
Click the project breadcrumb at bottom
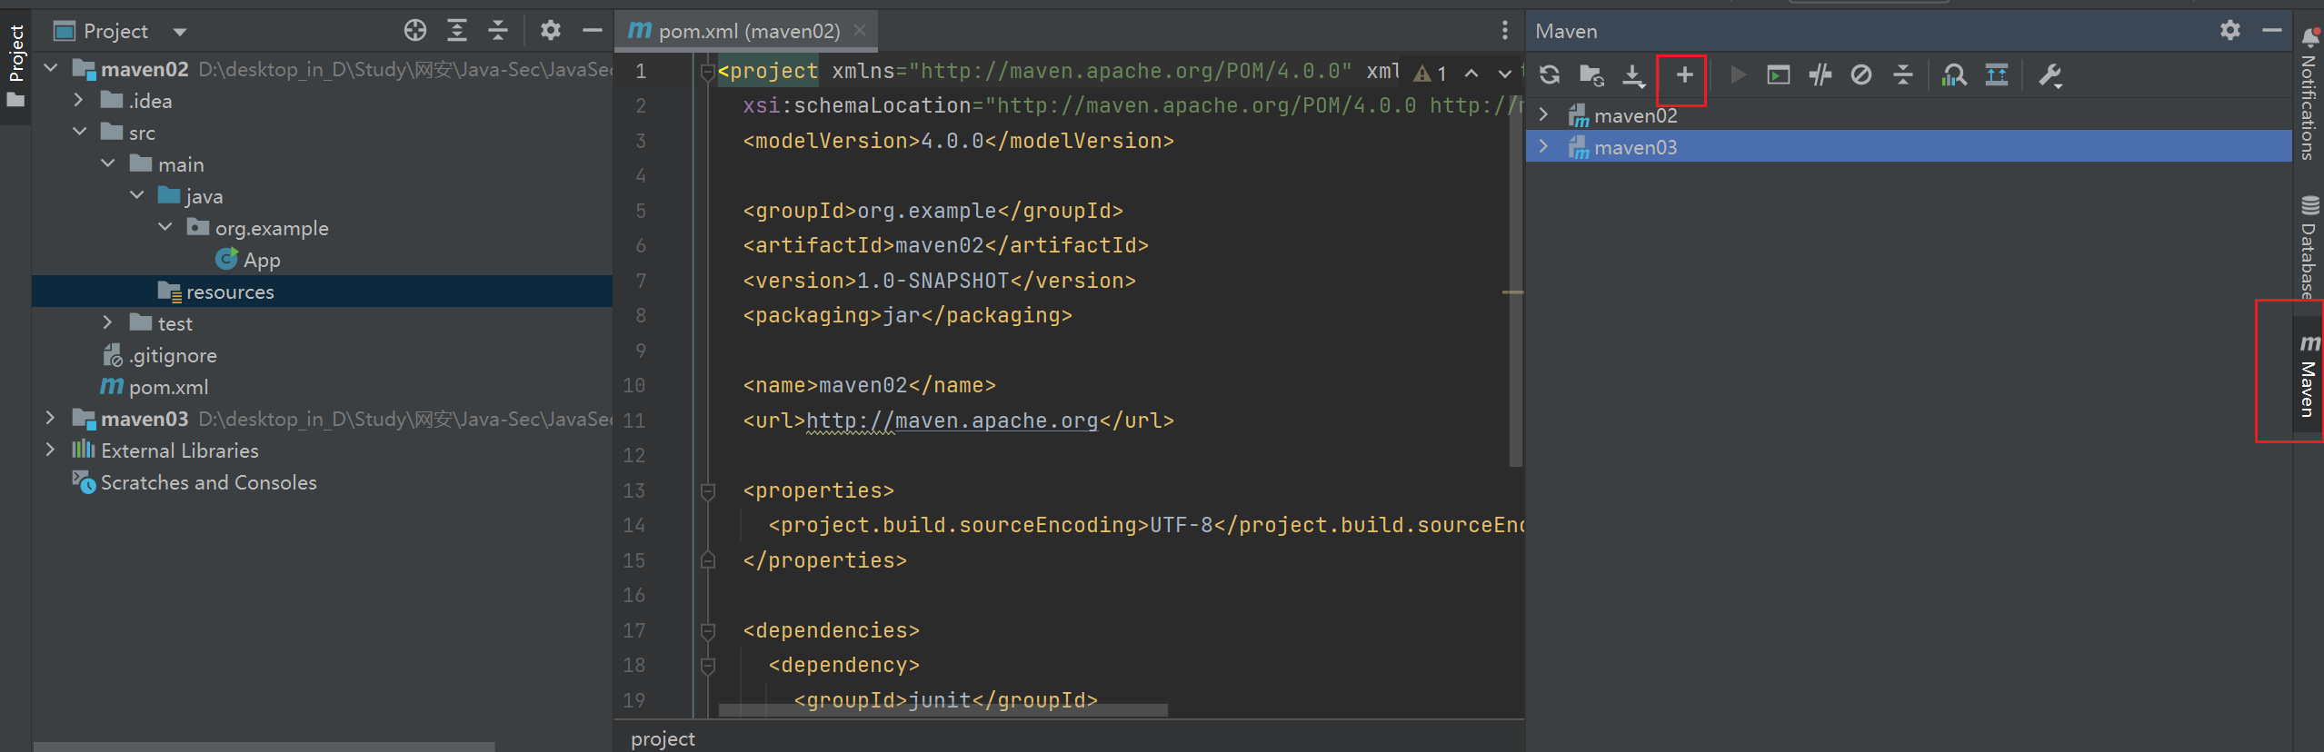[x=663, y=738]
